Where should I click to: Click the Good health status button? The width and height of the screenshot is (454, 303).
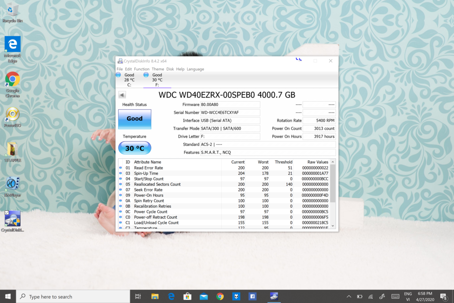coord(135,119)
